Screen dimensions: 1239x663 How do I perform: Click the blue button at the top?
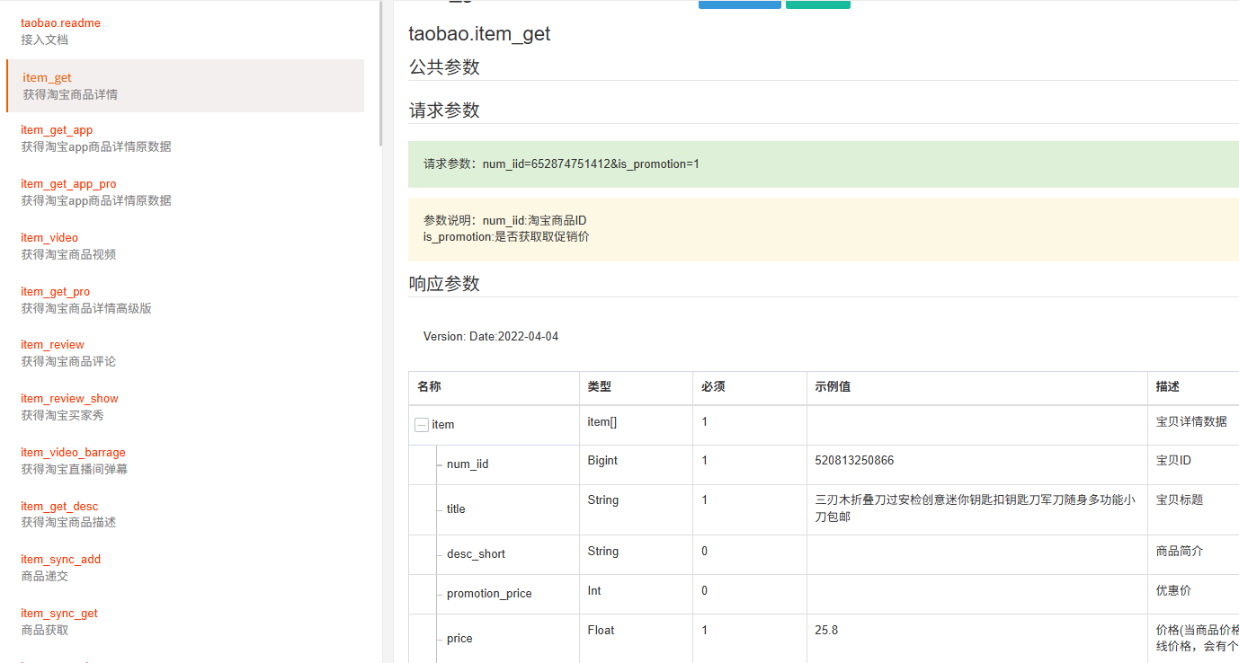click(x=740, y=4)
